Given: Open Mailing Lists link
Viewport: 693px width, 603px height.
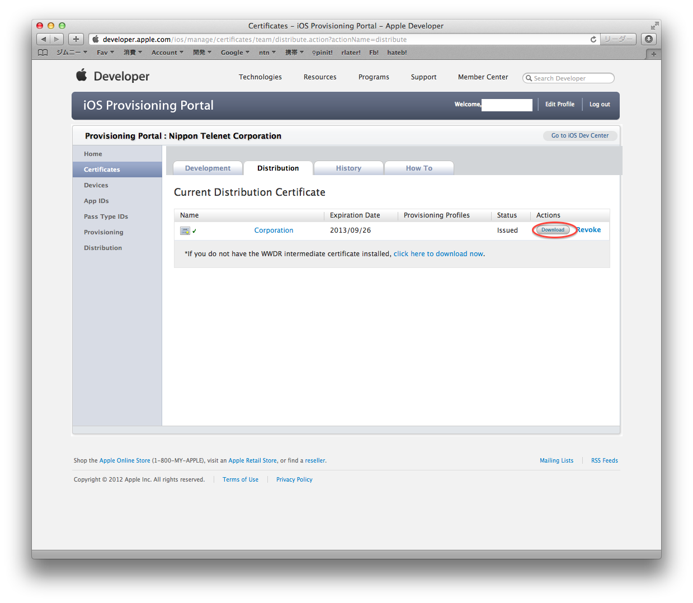Looking at the screenshot, I should [x=557, y=461].
